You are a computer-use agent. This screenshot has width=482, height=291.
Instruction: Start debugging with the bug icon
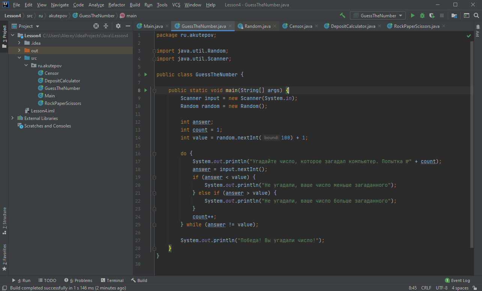(422, 15)
